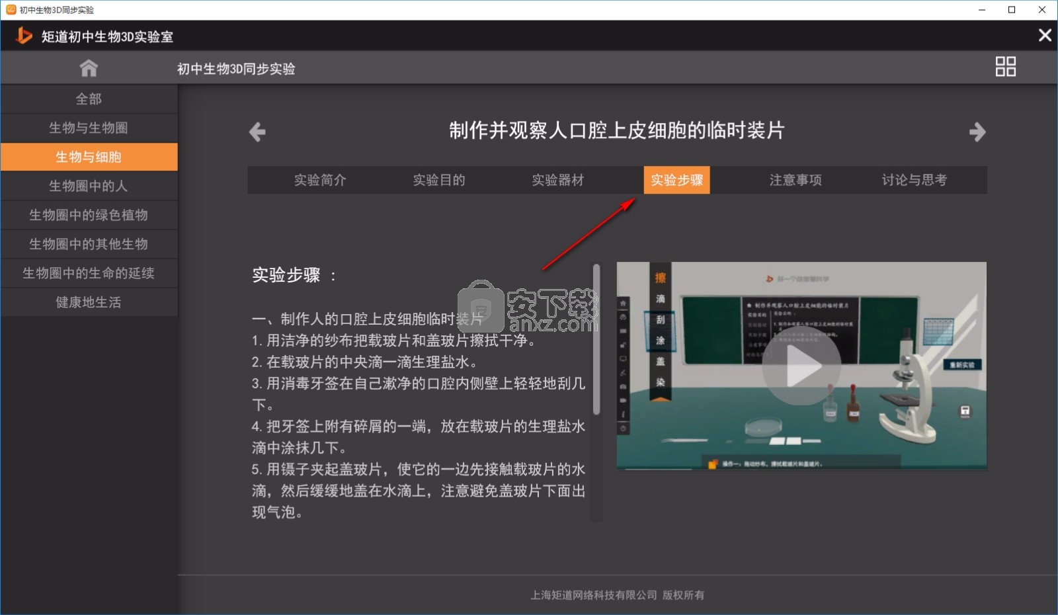Screen dimensions: 1058x615
Task: Switch to the 注意事项 tab
Action: pos(795,180)
